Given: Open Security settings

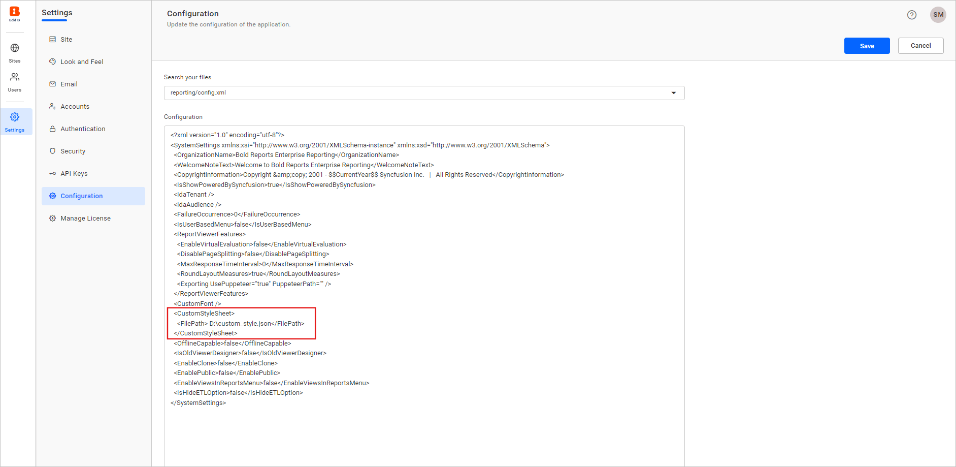Looking at the screenshot, I should [93, 151].
